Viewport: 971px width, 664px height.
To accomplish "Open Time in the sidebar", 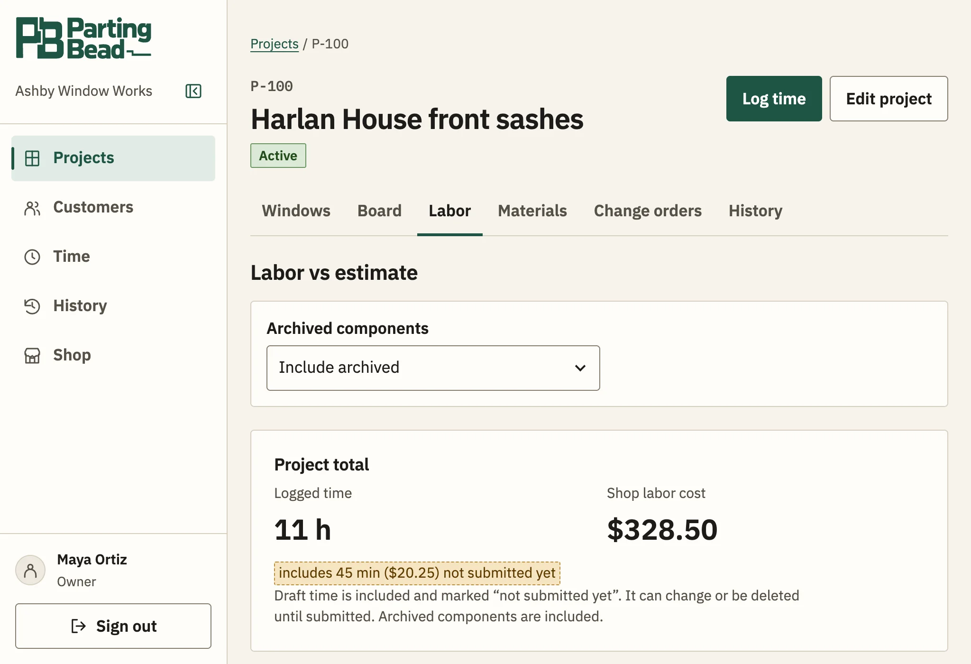I will tap(113, 257).
